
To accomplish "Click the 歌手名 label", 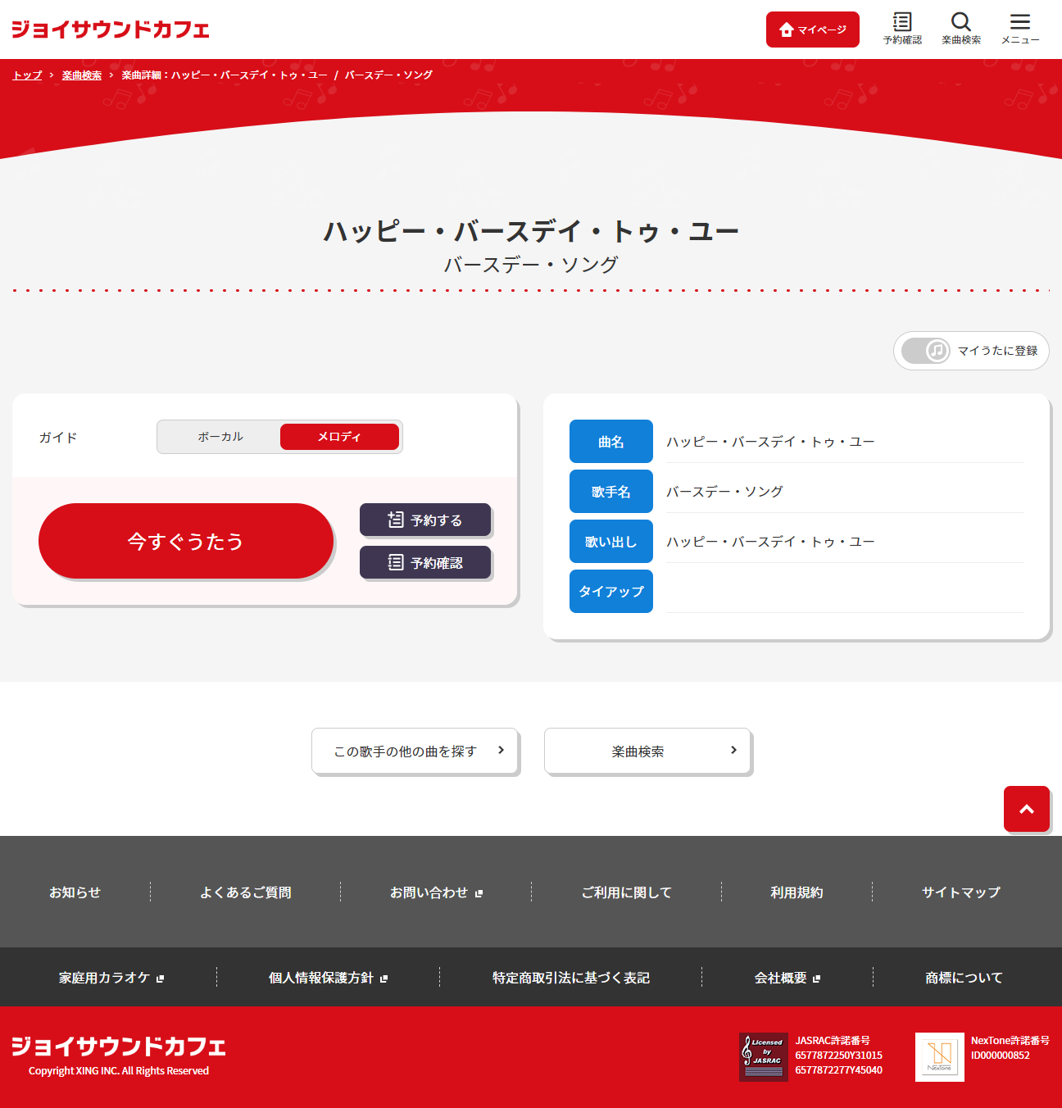I will coord(611,492).
